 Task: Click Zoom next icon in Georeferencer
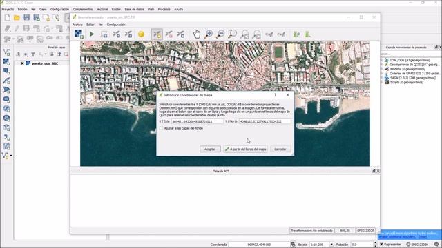coord(256,34)
